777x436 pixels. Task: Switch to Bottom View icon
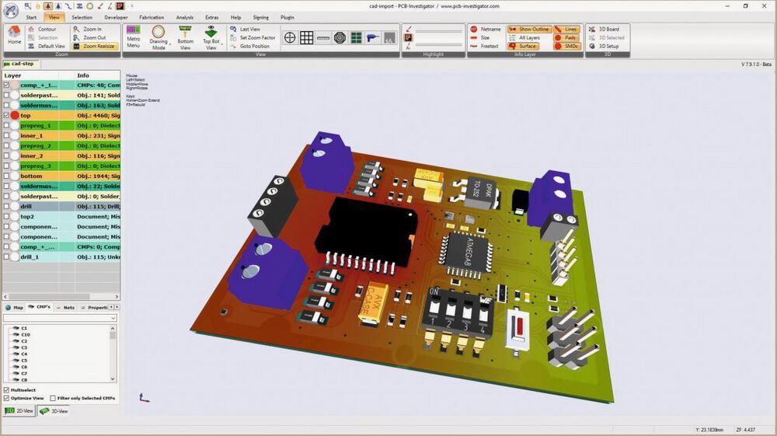pyautogui.click(x=186, y=37)
